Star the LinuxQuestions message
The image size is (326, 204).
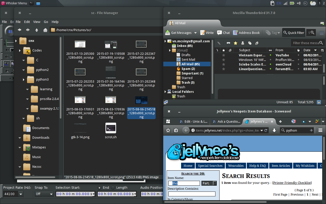pyautogui.click(x=224, y=69)
